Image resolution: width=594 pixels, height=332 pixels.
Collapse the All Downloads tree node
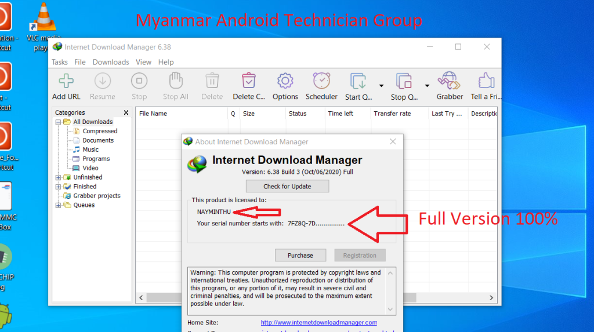58,122
